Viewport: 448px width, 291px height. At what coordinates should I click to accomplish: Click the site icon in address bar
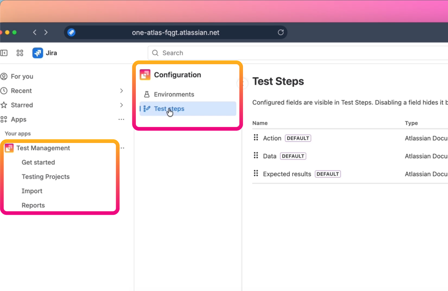tap(71, 32)
